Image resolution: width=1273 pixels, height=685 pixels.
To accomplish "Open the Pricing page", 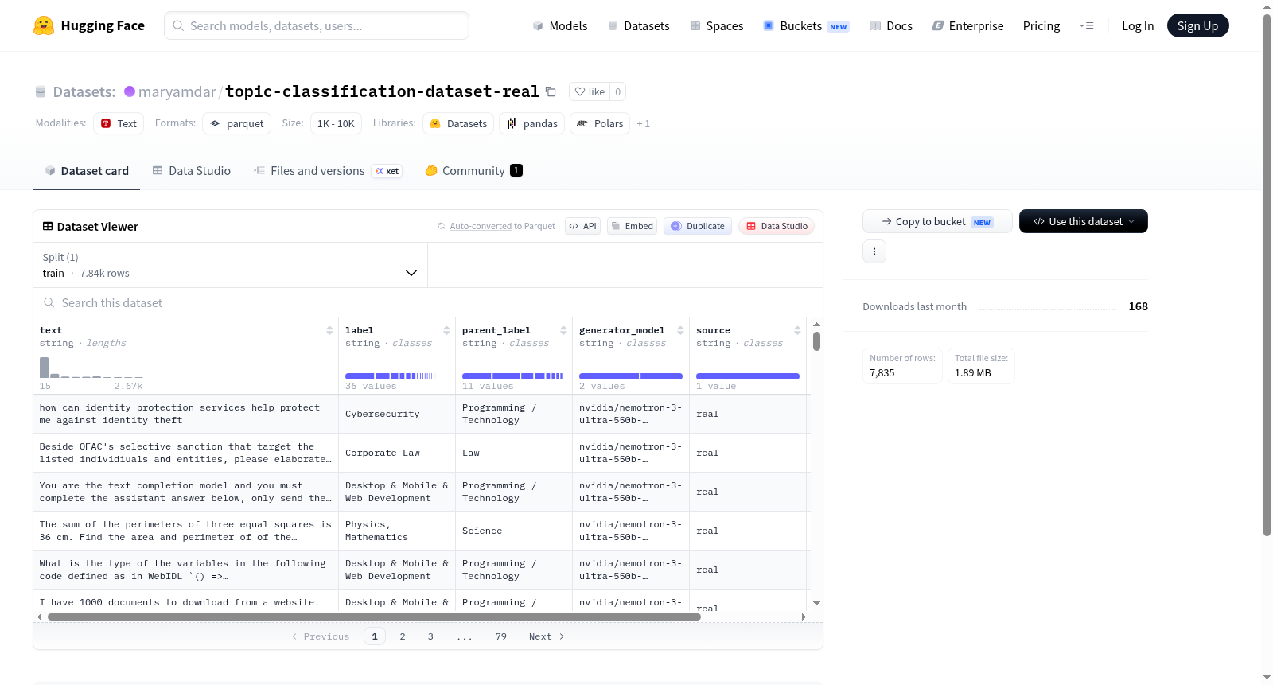I will [x=1041, y=25].
